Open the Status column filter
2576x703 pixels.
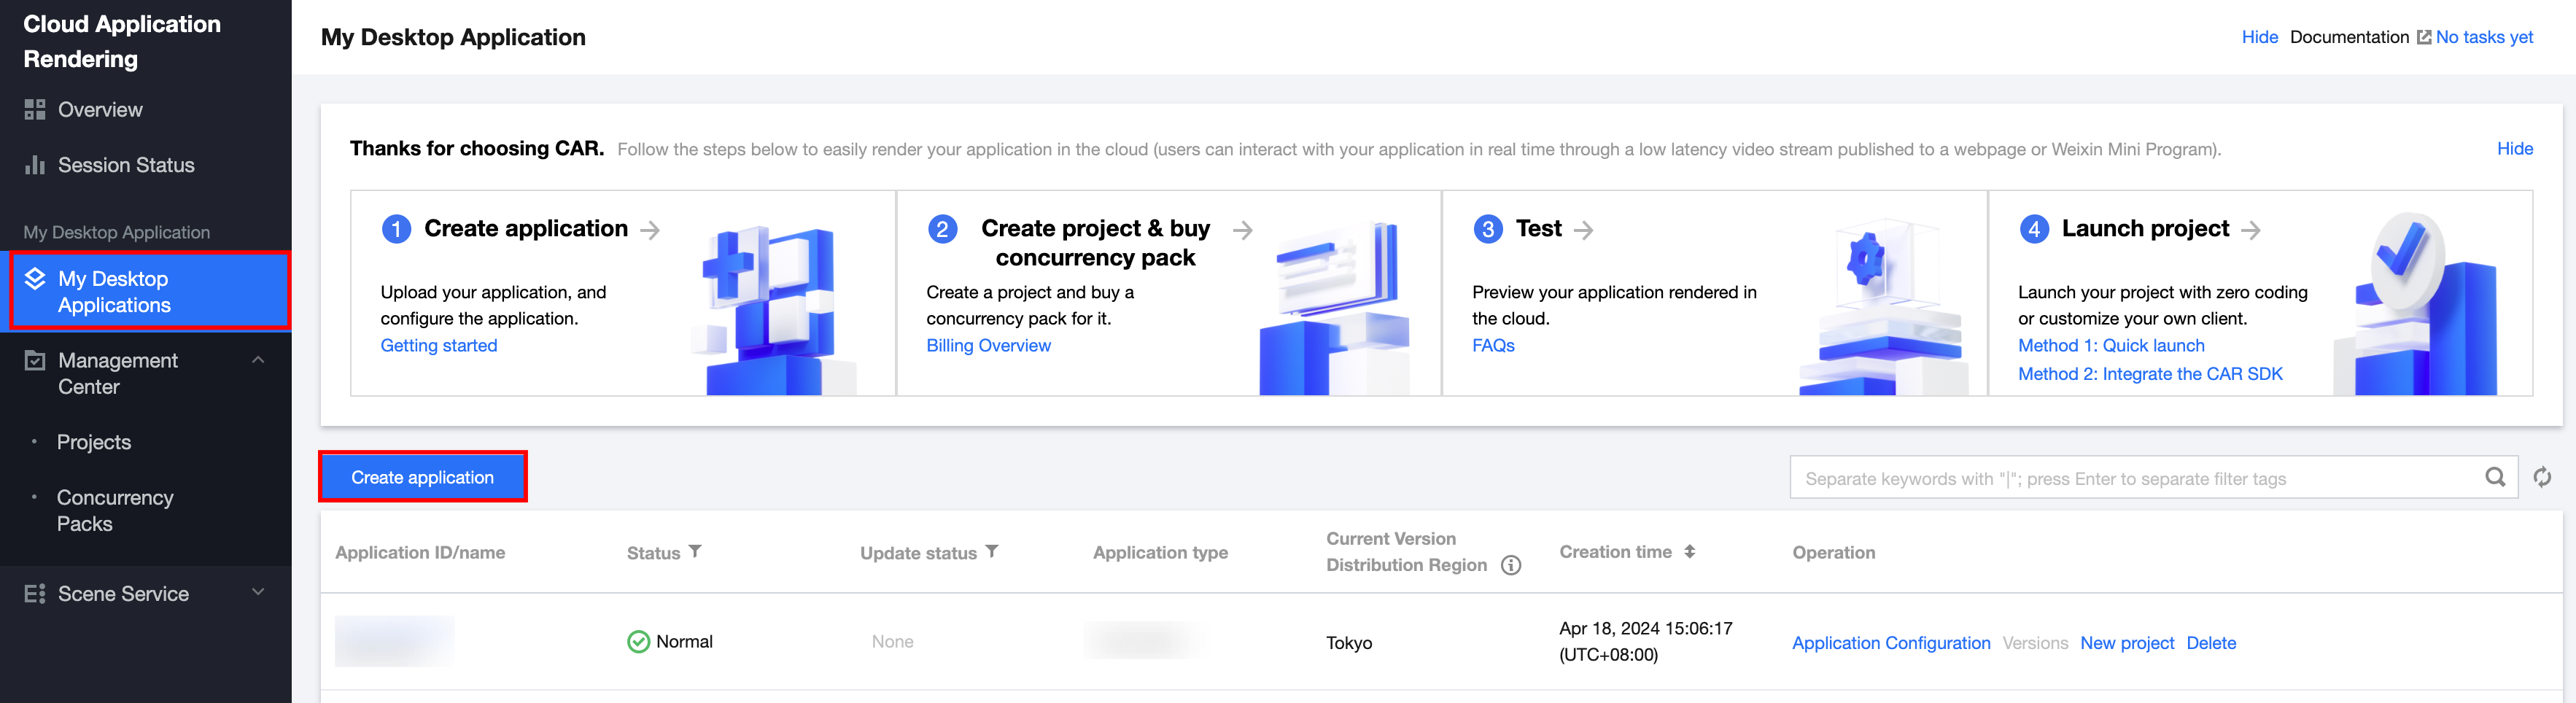pyautogui.click(x=695, y=552)
